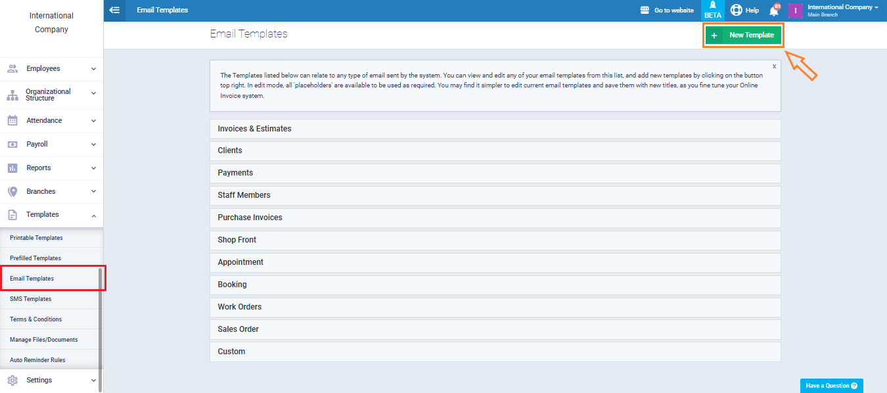887x393 pixels.
Task: Click the Branches location pin icon
Action: [x=12, y=191]
